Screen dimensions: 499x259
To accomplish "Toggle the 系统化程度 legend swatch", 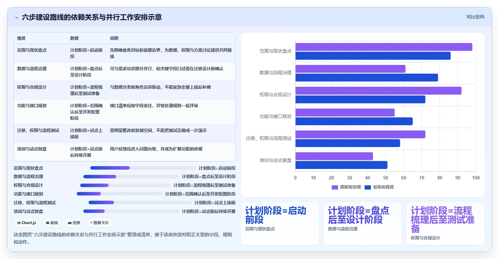I will (x=368, y=187).
